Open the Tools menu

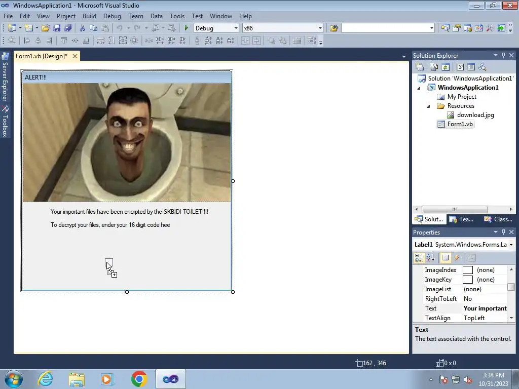tap(177, 16)
